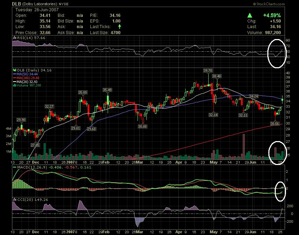This screenshot has width=299, height=235.
Task: Click the CCI(20) indicator icon
Action: point(14,200)
